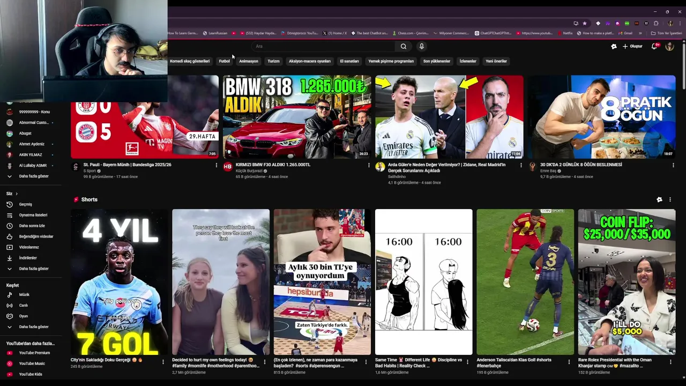Open options for Rare Rolex short
The width and height of the screenshot is (686, 386).
point(670,362)
